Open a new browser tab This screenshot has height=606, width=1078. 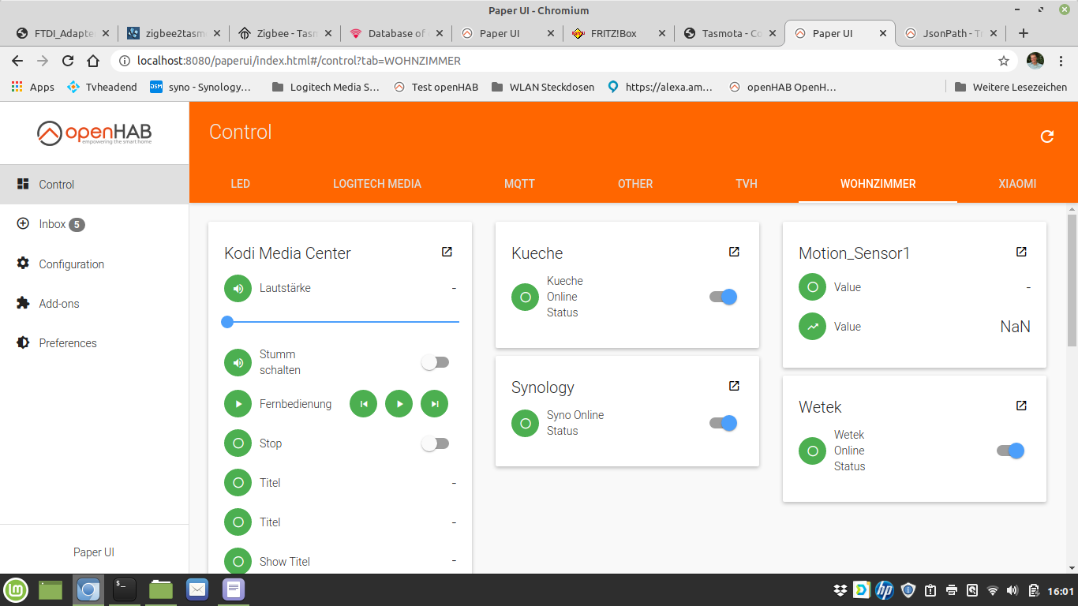[x=1024, y=33]
